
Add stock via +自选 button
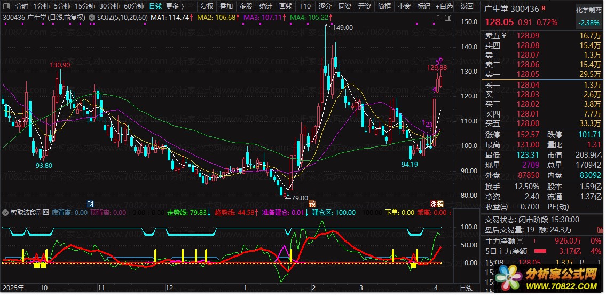point(444,6)
